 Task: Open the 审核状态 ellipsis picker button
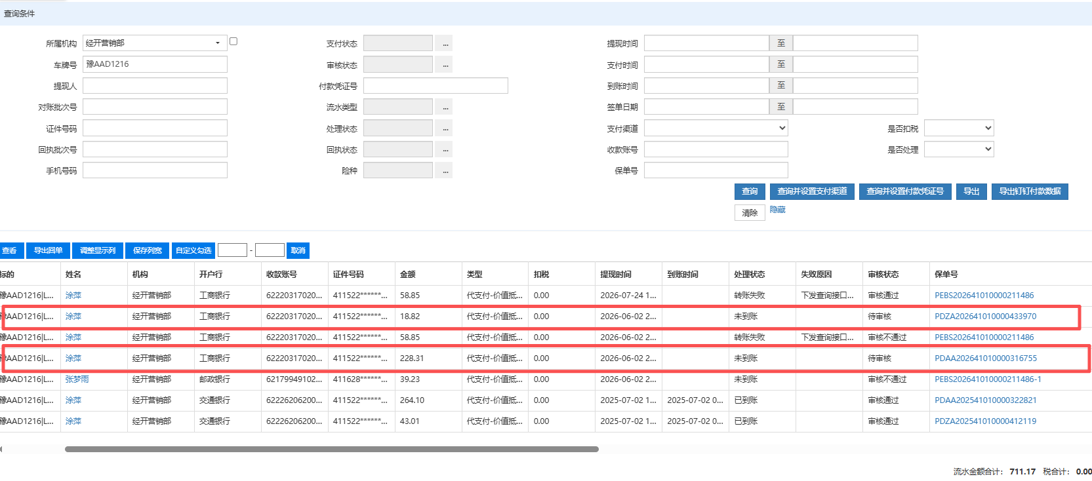pos(445,65)
